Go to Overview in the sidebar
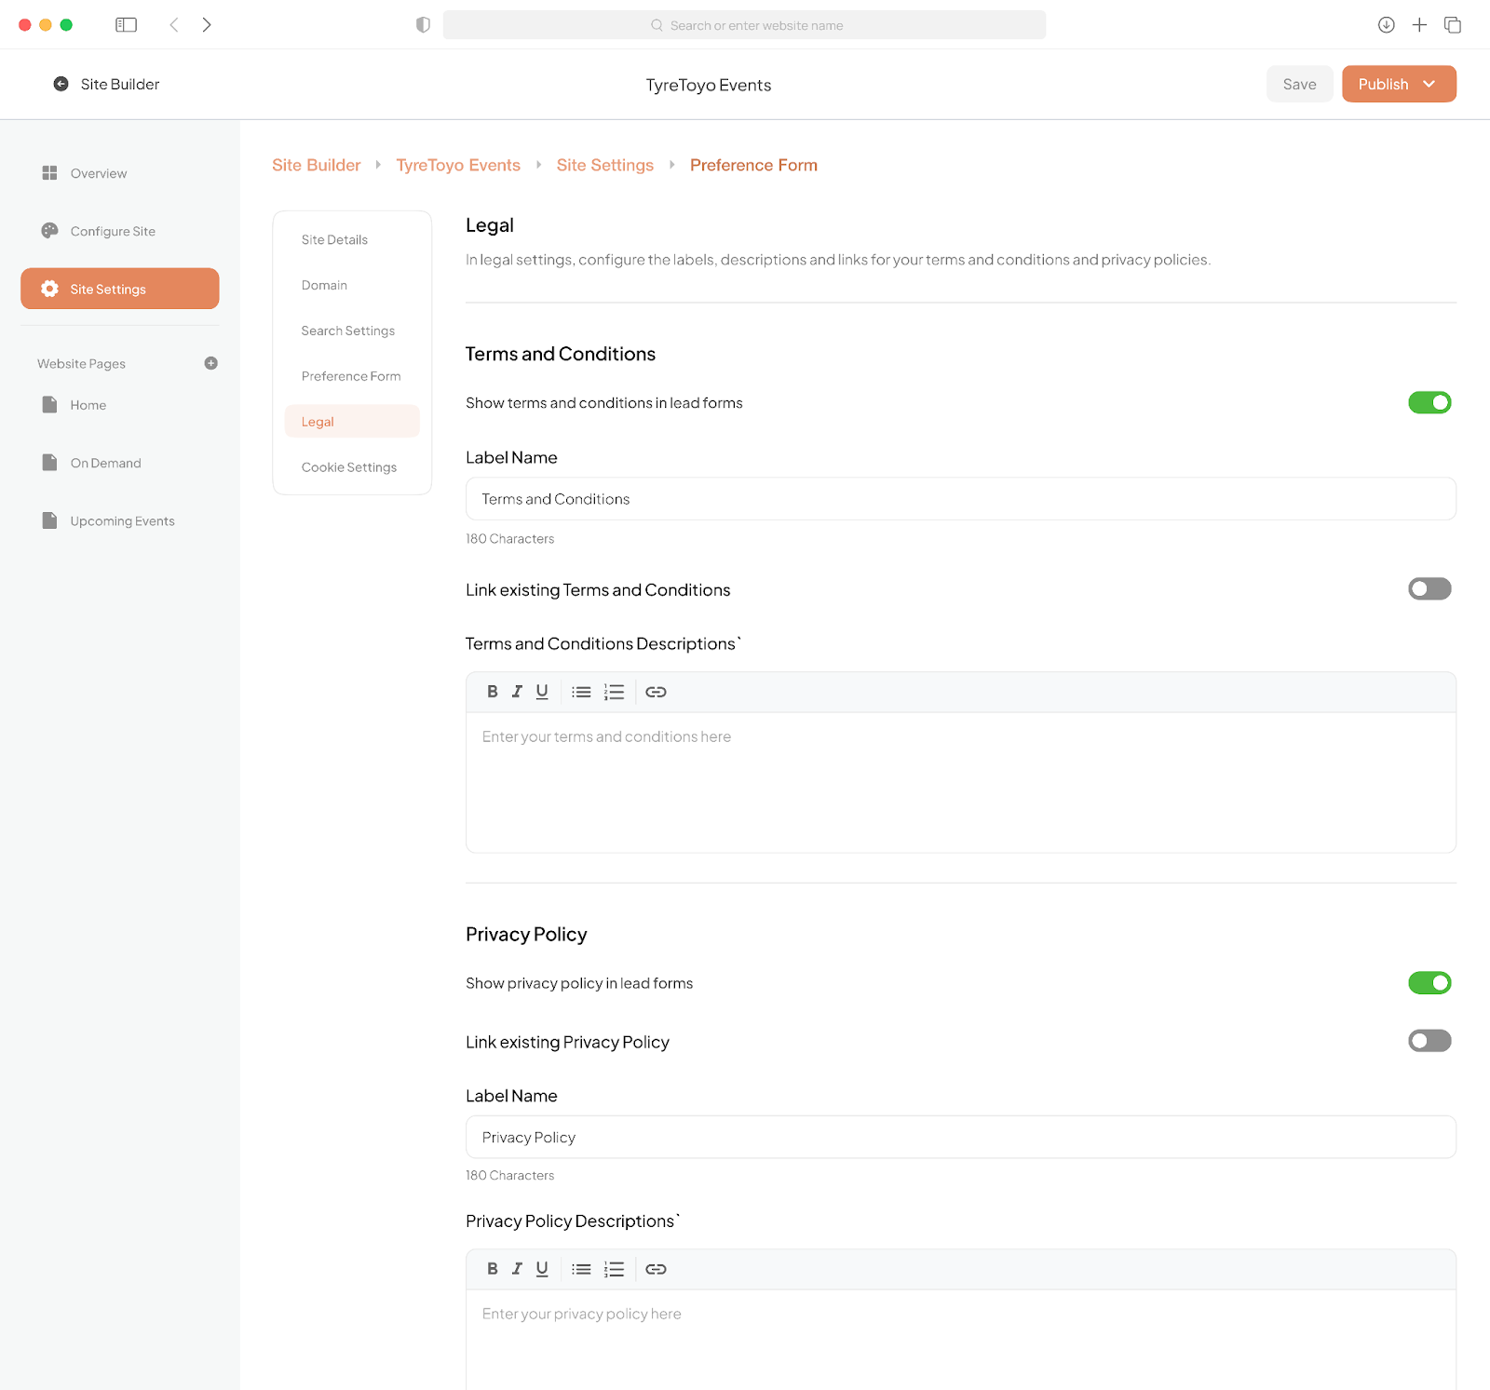 click(99, 173)
